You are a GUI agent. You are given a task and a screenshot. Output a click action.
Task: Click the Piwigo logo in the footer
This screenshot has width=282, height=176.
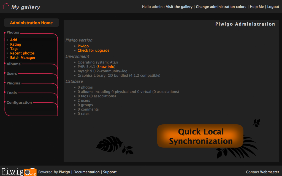pyautogui.click(x=18, y=171)
